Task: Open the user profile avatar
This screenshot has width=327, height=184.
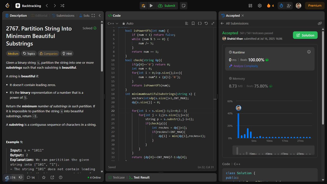Action: (299, 5)
